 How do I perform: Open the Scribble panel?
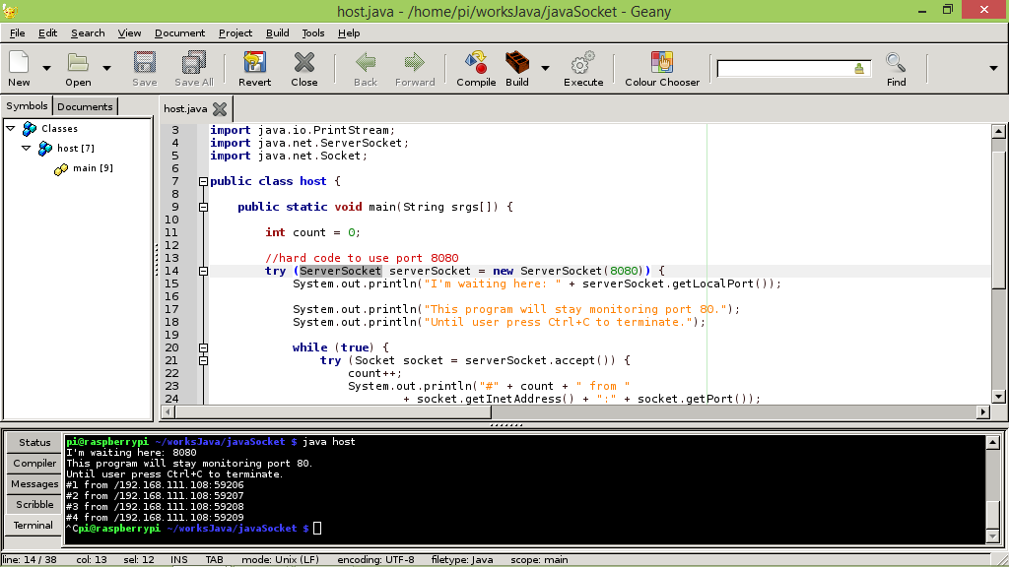point(34,504)
